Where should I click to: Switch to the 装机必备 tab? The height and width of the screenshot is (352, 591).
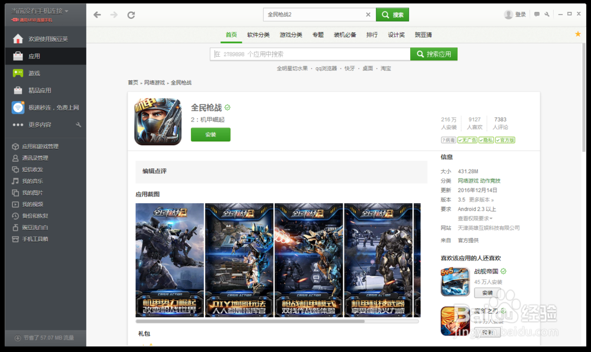[x=345, y=35]
